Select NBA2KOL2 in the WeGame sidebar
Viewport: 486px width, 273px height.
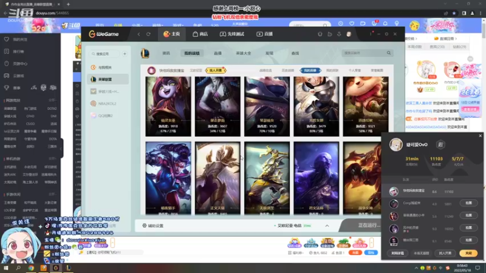coord(108,104)
